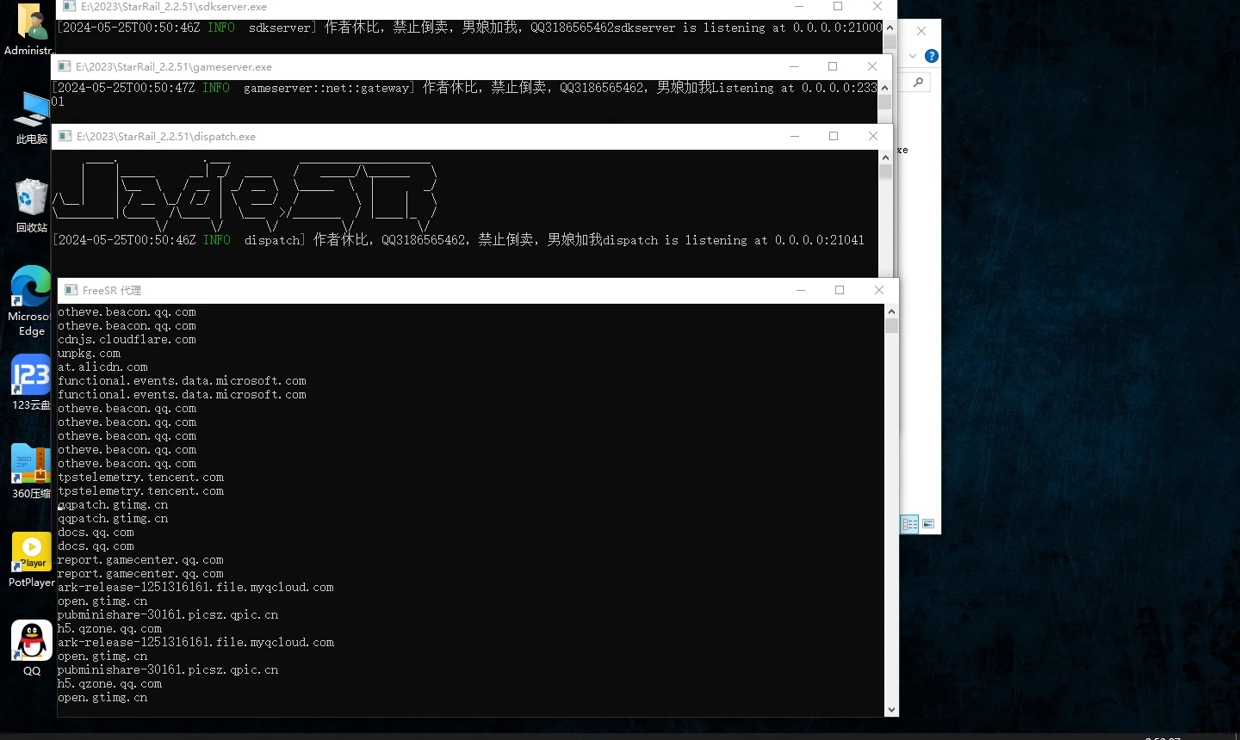Click FreeSR 代理 scrollbar down arrow
The height and width of the screenshot is (740, 1240).
tap(891, 710)
